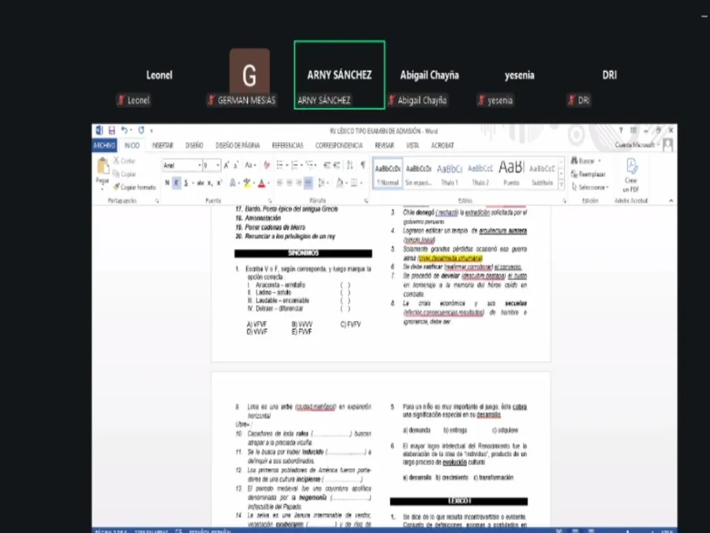Viewport: 710px width, 533px height.
Task: Apply the Sin espaciado style
Action: (419, 173)
